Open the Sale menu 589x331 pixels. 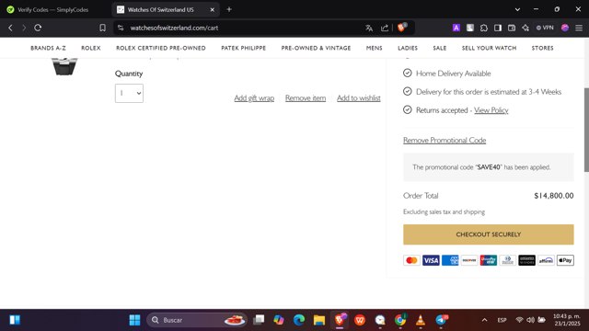coord(440,48)
